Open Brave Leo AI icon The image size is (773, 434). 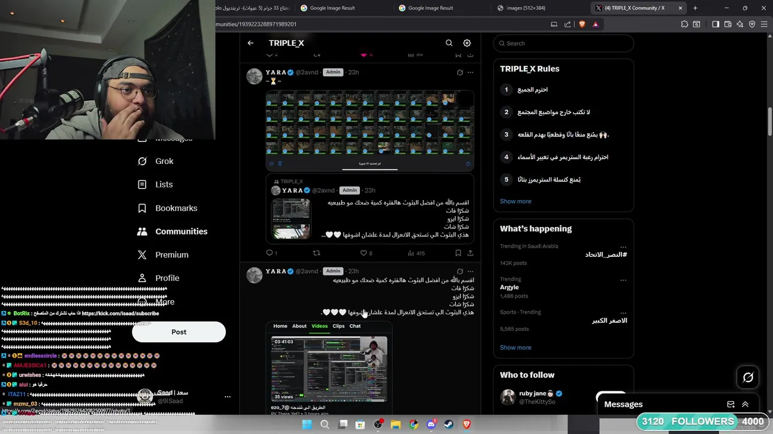coord(740,24)
